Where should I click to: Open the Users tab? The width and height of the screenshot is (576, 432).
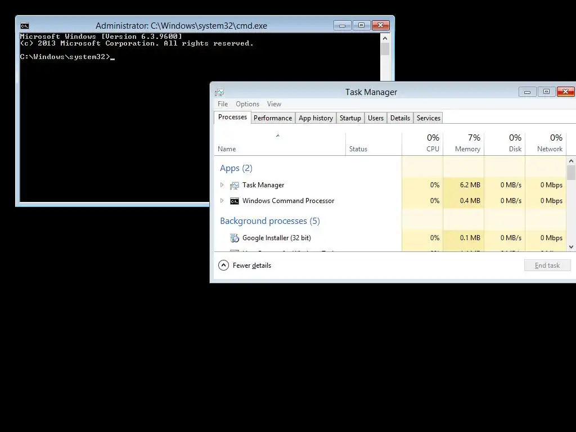(376, 118)
